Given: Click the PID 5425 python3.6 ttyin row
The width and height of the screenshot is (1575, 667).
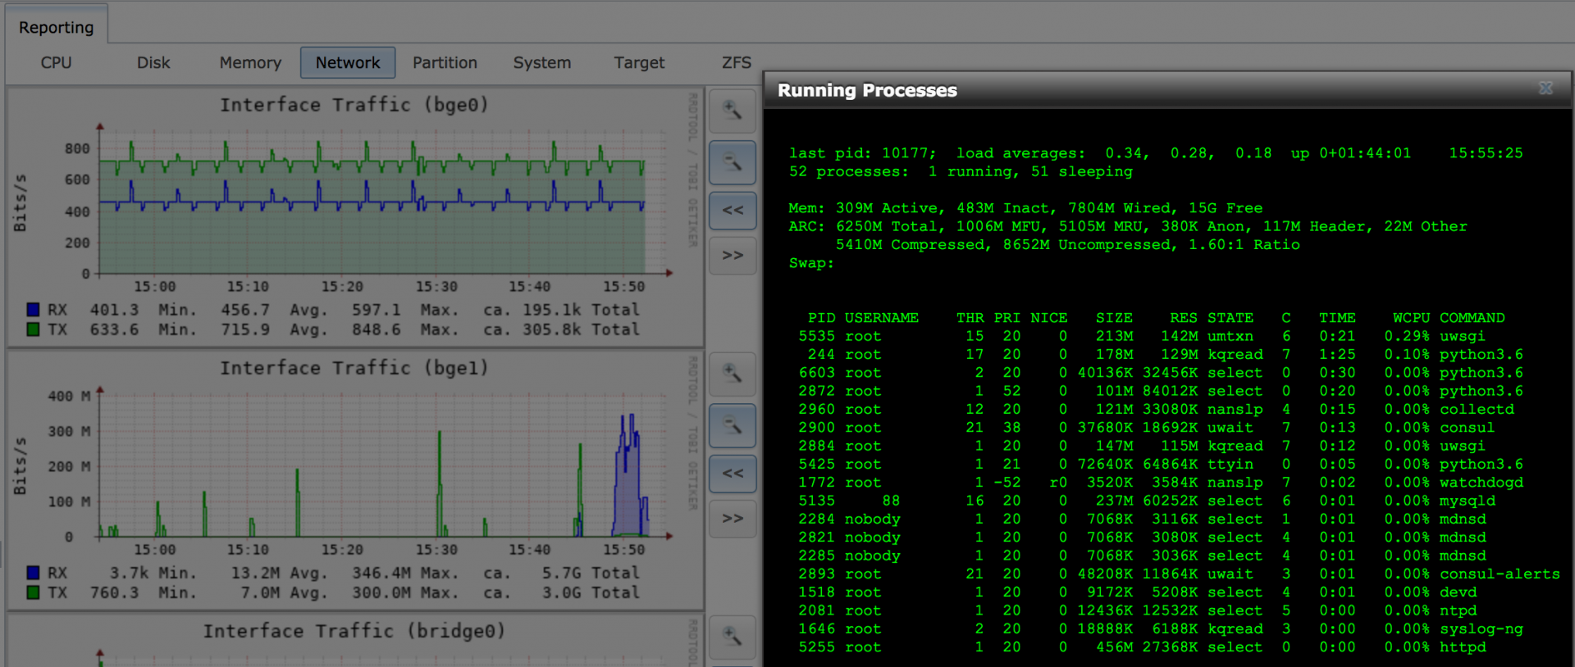Looking at the screenshot, I should click(x=1161, y=464).
